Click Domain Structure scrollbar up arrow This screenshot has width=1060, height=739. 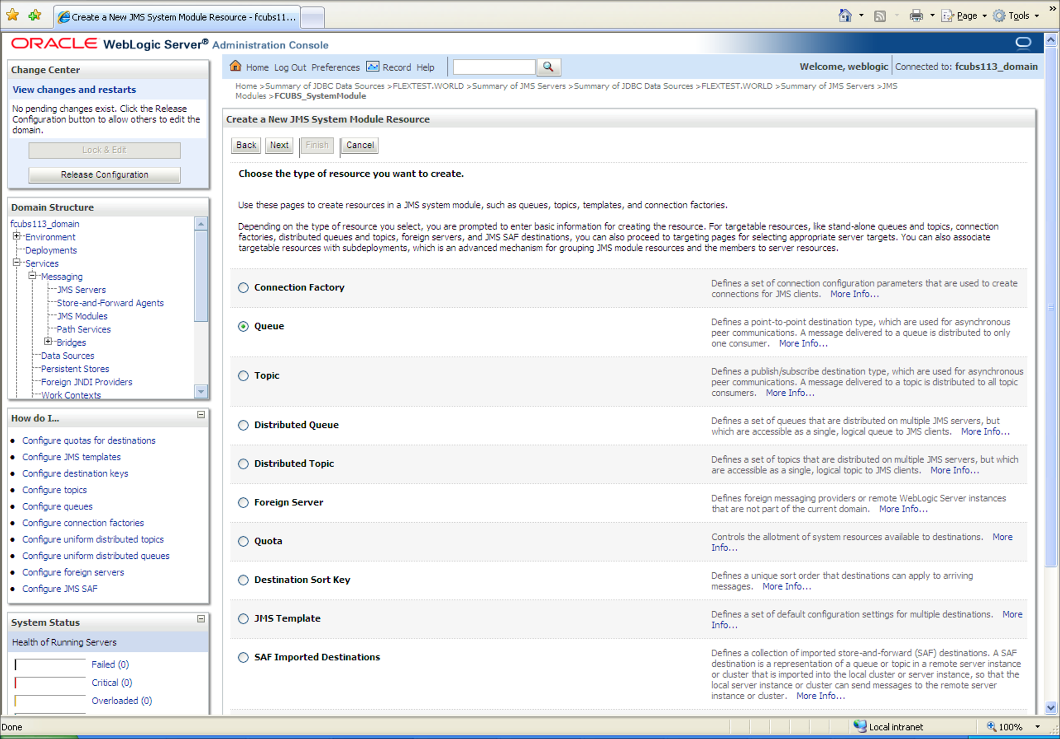pyautogui.click(x=201, y=224)
